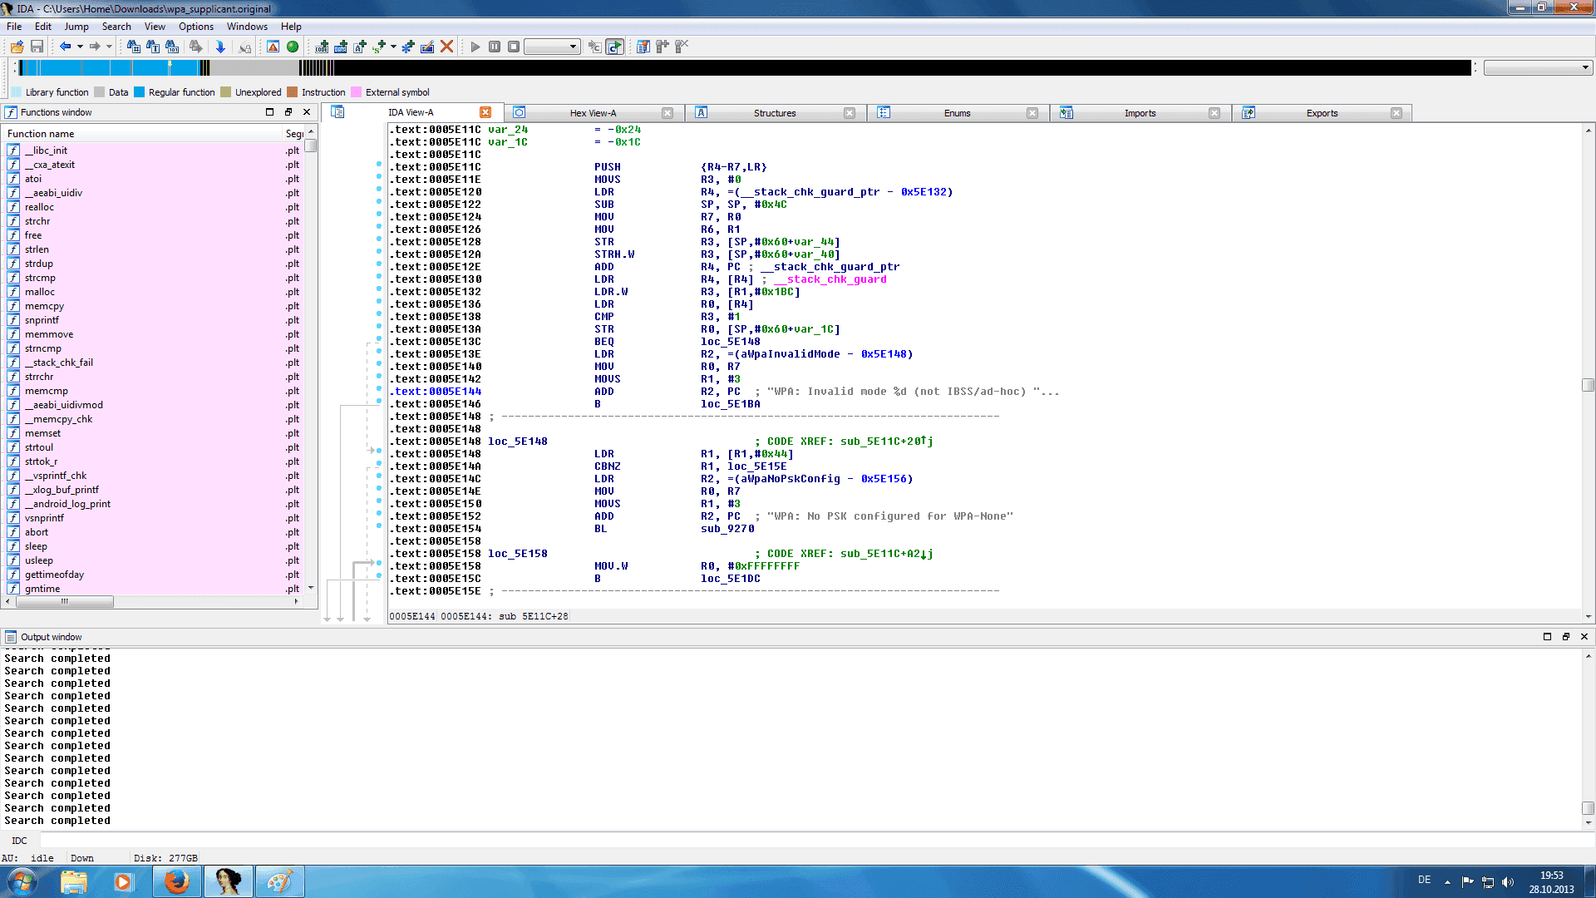Viewport: 1596px width, 898px height.
Task: Click the red X delete icon
Action: [x=446, y=47]
